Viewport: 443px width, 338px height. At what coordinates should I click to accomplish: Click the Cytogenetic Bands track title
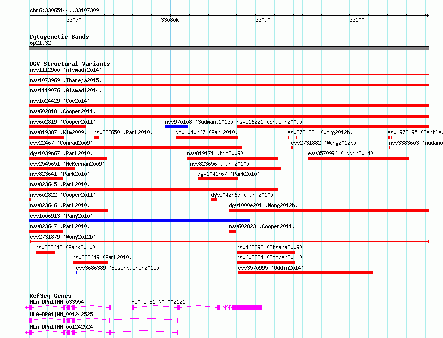[59, 37]
